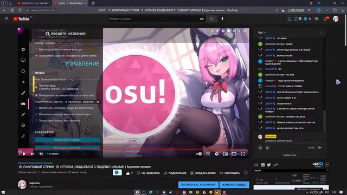Unmute the YouTube player volume
347x195 pixels.
click(41, 154)
